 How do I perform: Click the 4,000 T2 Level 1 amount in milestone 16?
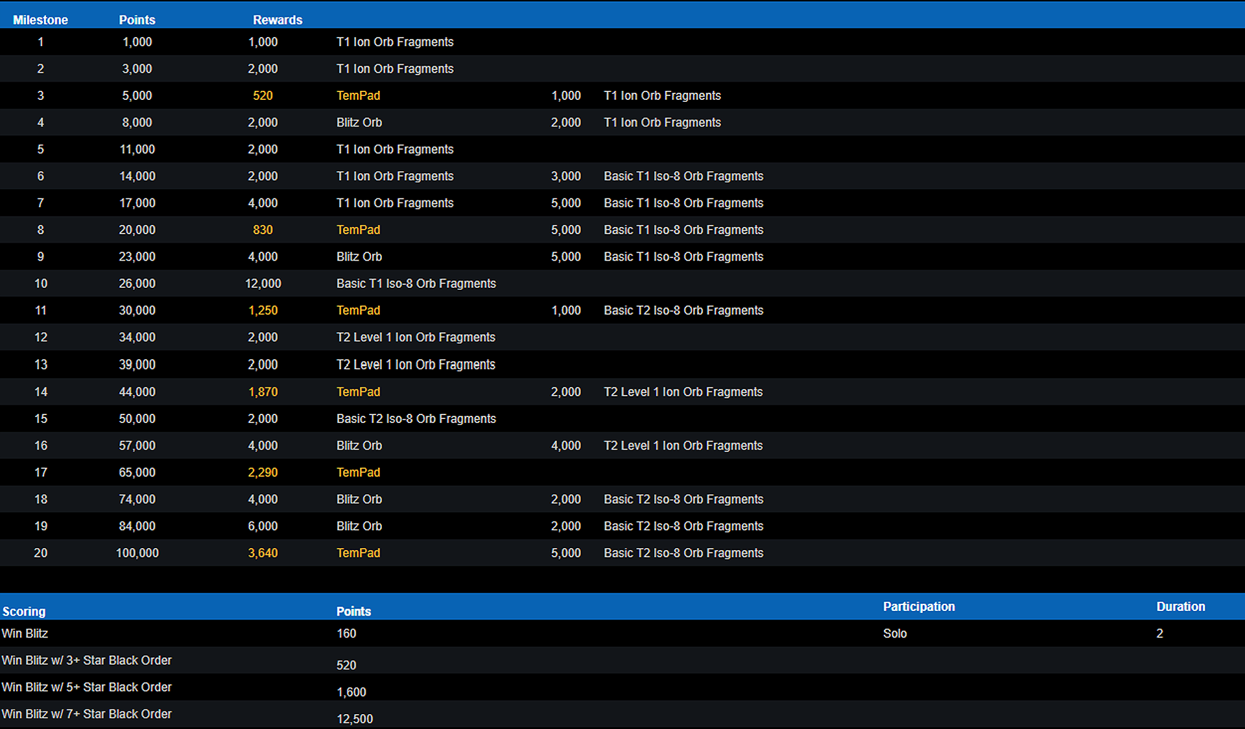coord(566,446)
